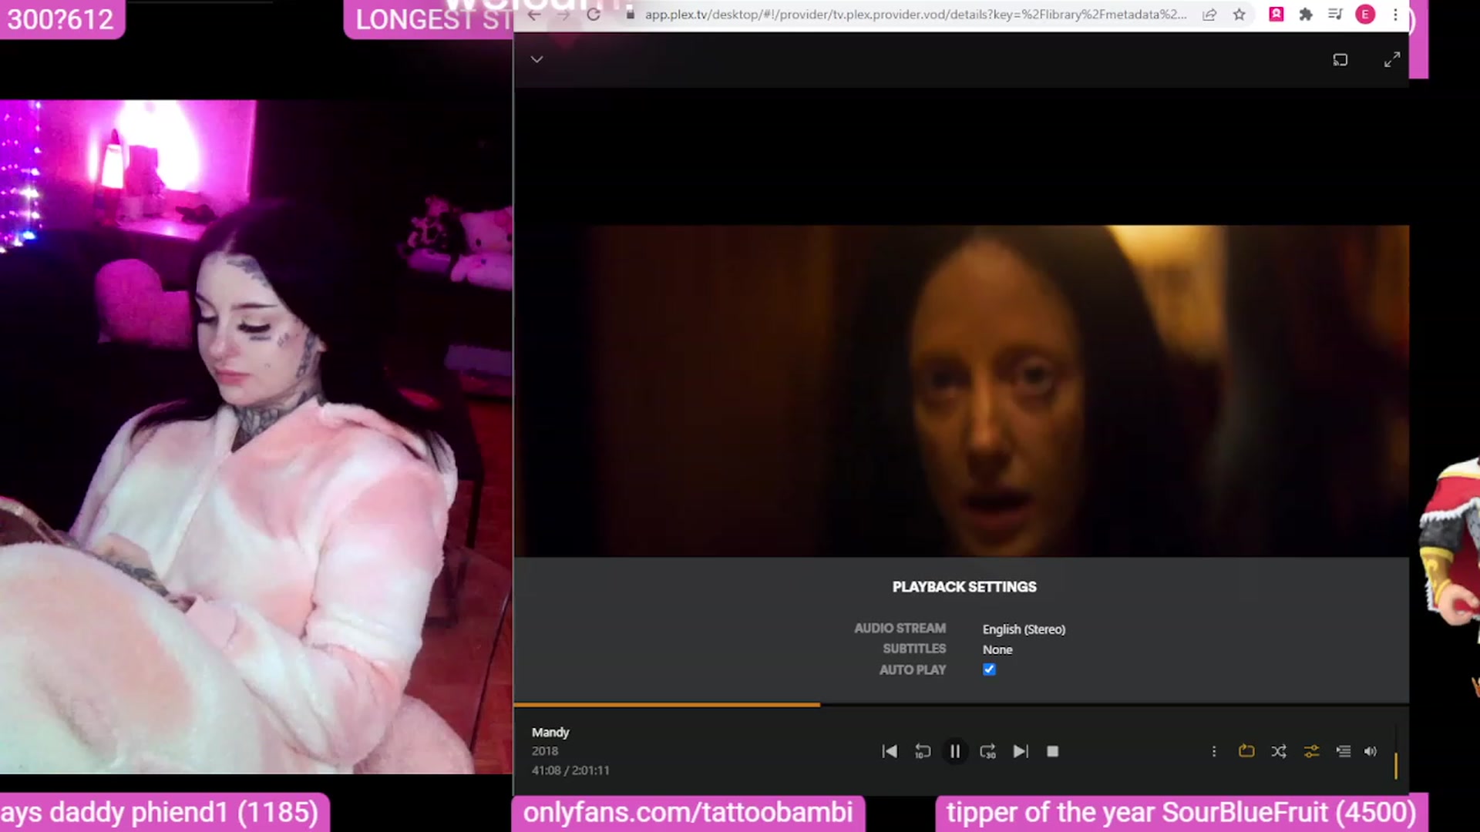Adjust the volume level slider
1480x832 pixels.
(x=1395, y=753)
